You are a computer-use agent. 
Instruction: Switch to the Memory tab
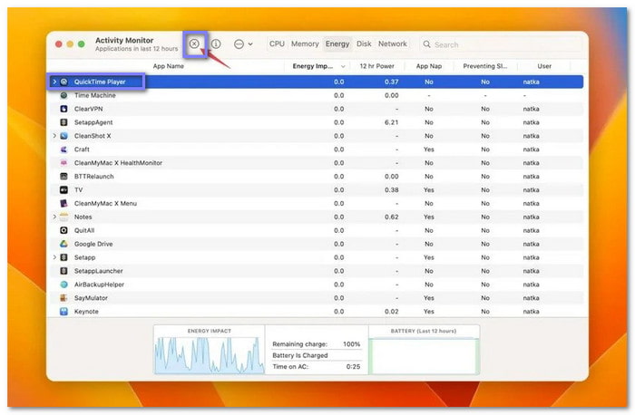305,43
